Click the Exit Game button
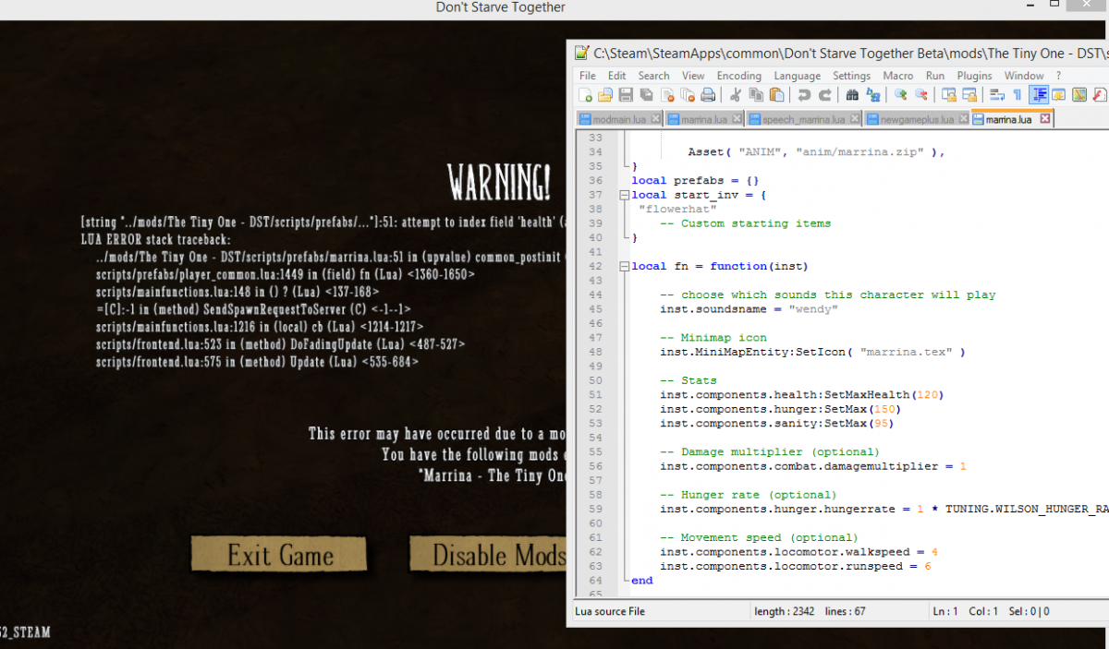This screenshot has height=649, width=1109. [x=279, y=555]
